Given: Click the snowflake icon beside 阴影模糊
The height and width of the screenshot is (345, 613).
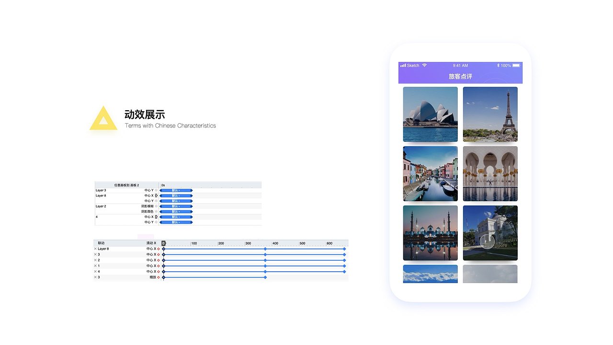Looking at the screenshot, I should [x=156, y=206].
